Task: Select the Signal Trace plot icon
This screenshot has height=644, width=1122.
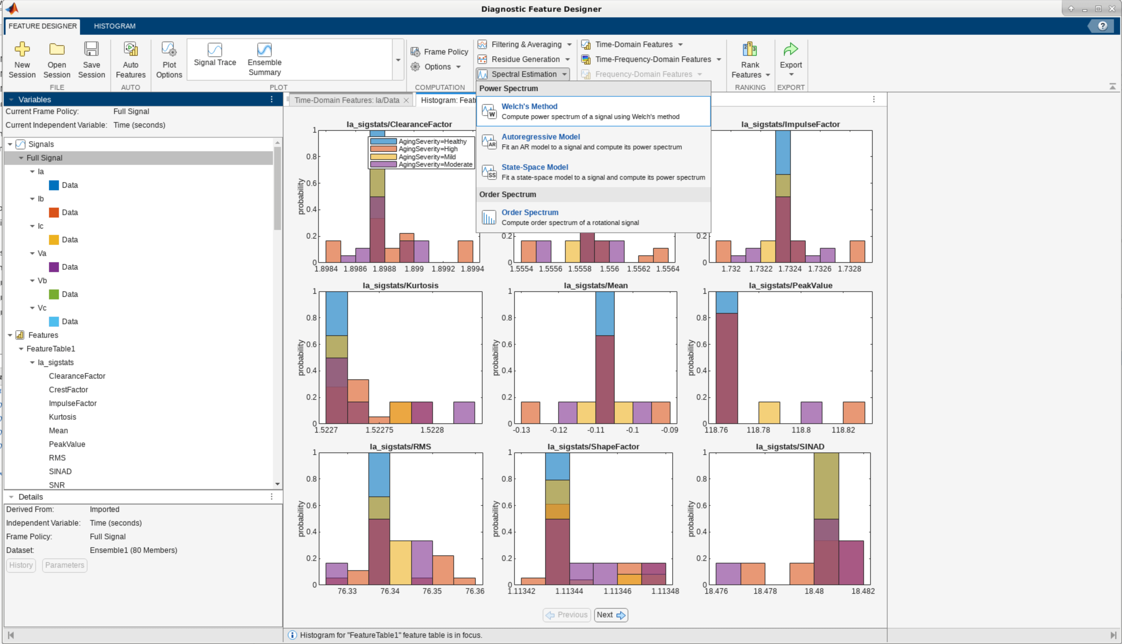Action: 215,50
